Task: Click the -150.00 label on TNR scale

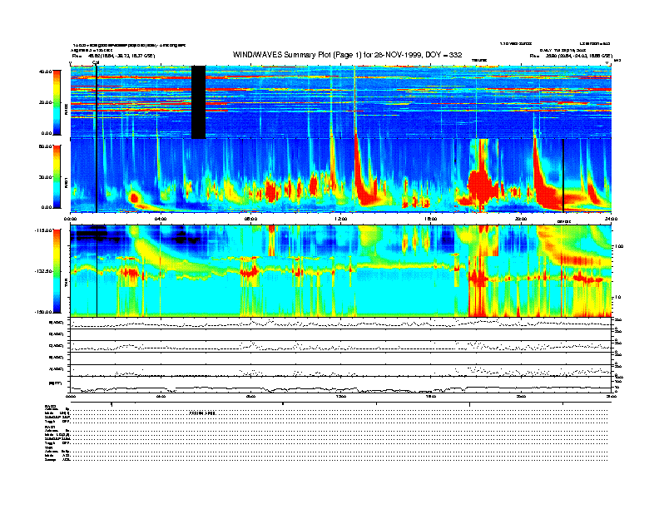Action: pos(43,312)
